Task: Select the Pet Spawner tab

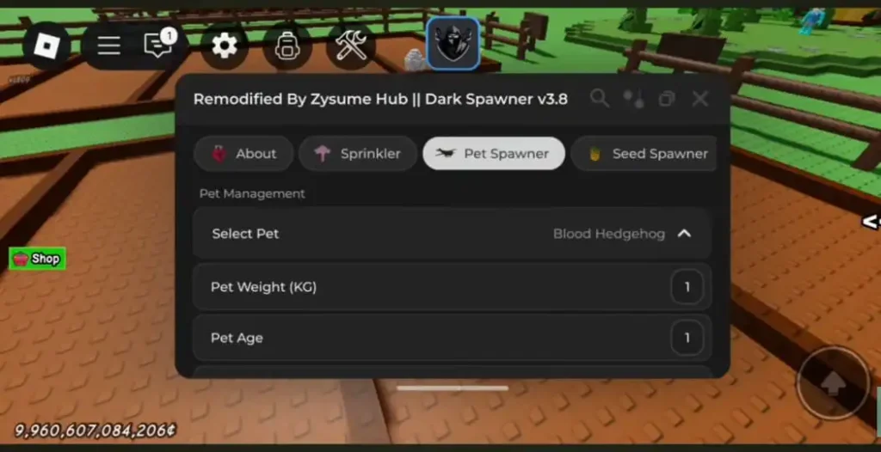Action: coord(493,153)
